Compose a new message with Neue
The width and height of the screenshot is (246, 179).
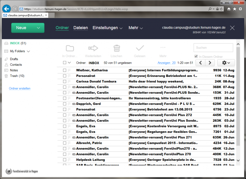point(21,28)
